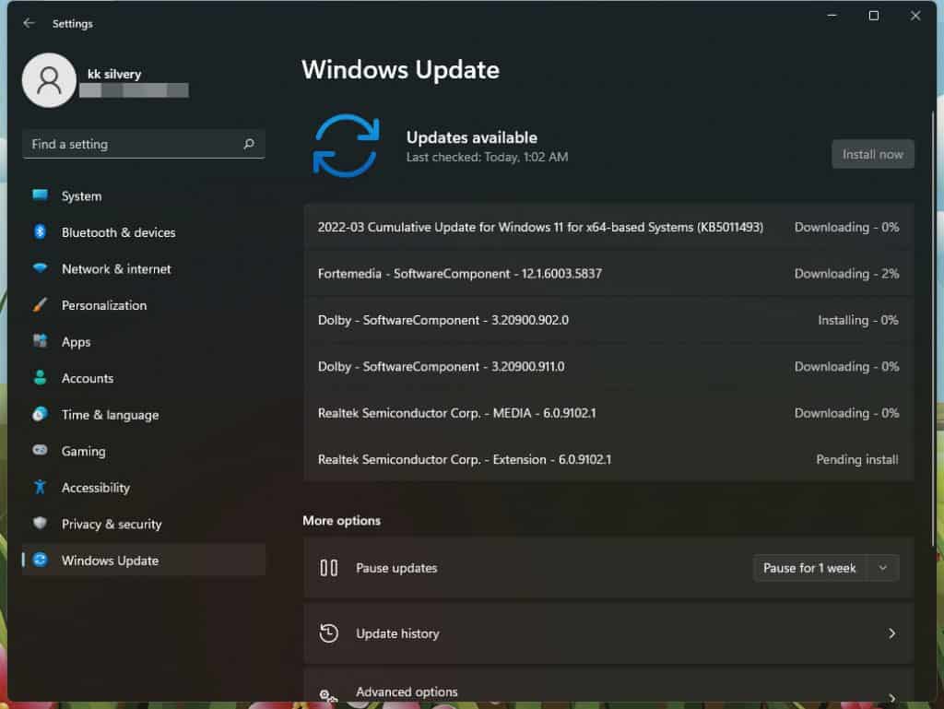Open Accessibility settings
This screenshot has width=944, height=709.
click(143, 488)
